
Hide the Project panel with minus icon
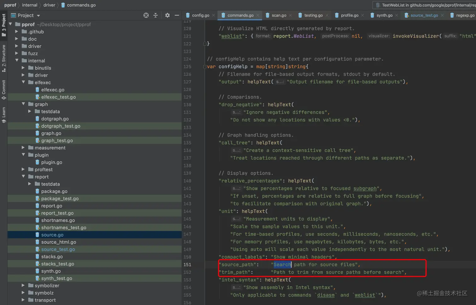click(177, 15)
